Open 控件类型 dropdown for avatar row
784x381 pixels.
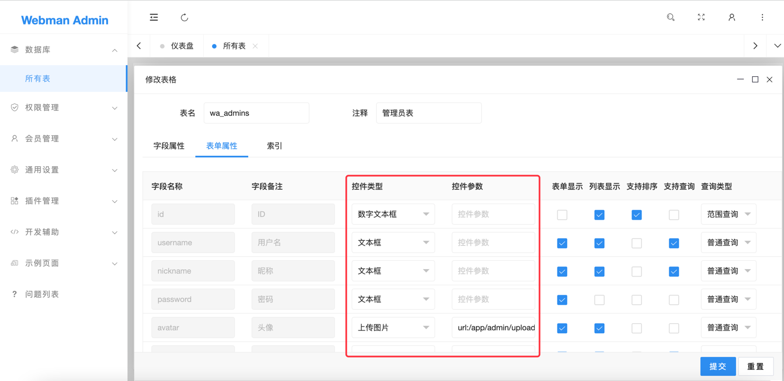pos(393,328)
